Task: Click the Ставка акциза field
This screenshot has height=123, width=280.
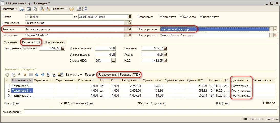Action: [105, 54]
